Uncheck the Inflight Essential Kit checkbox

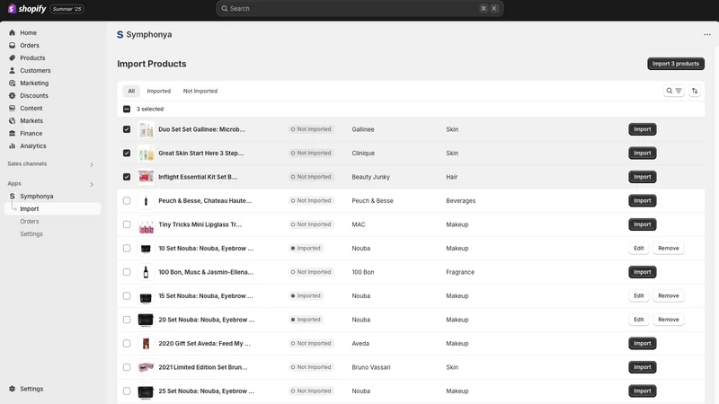click(x=127, y=177)
